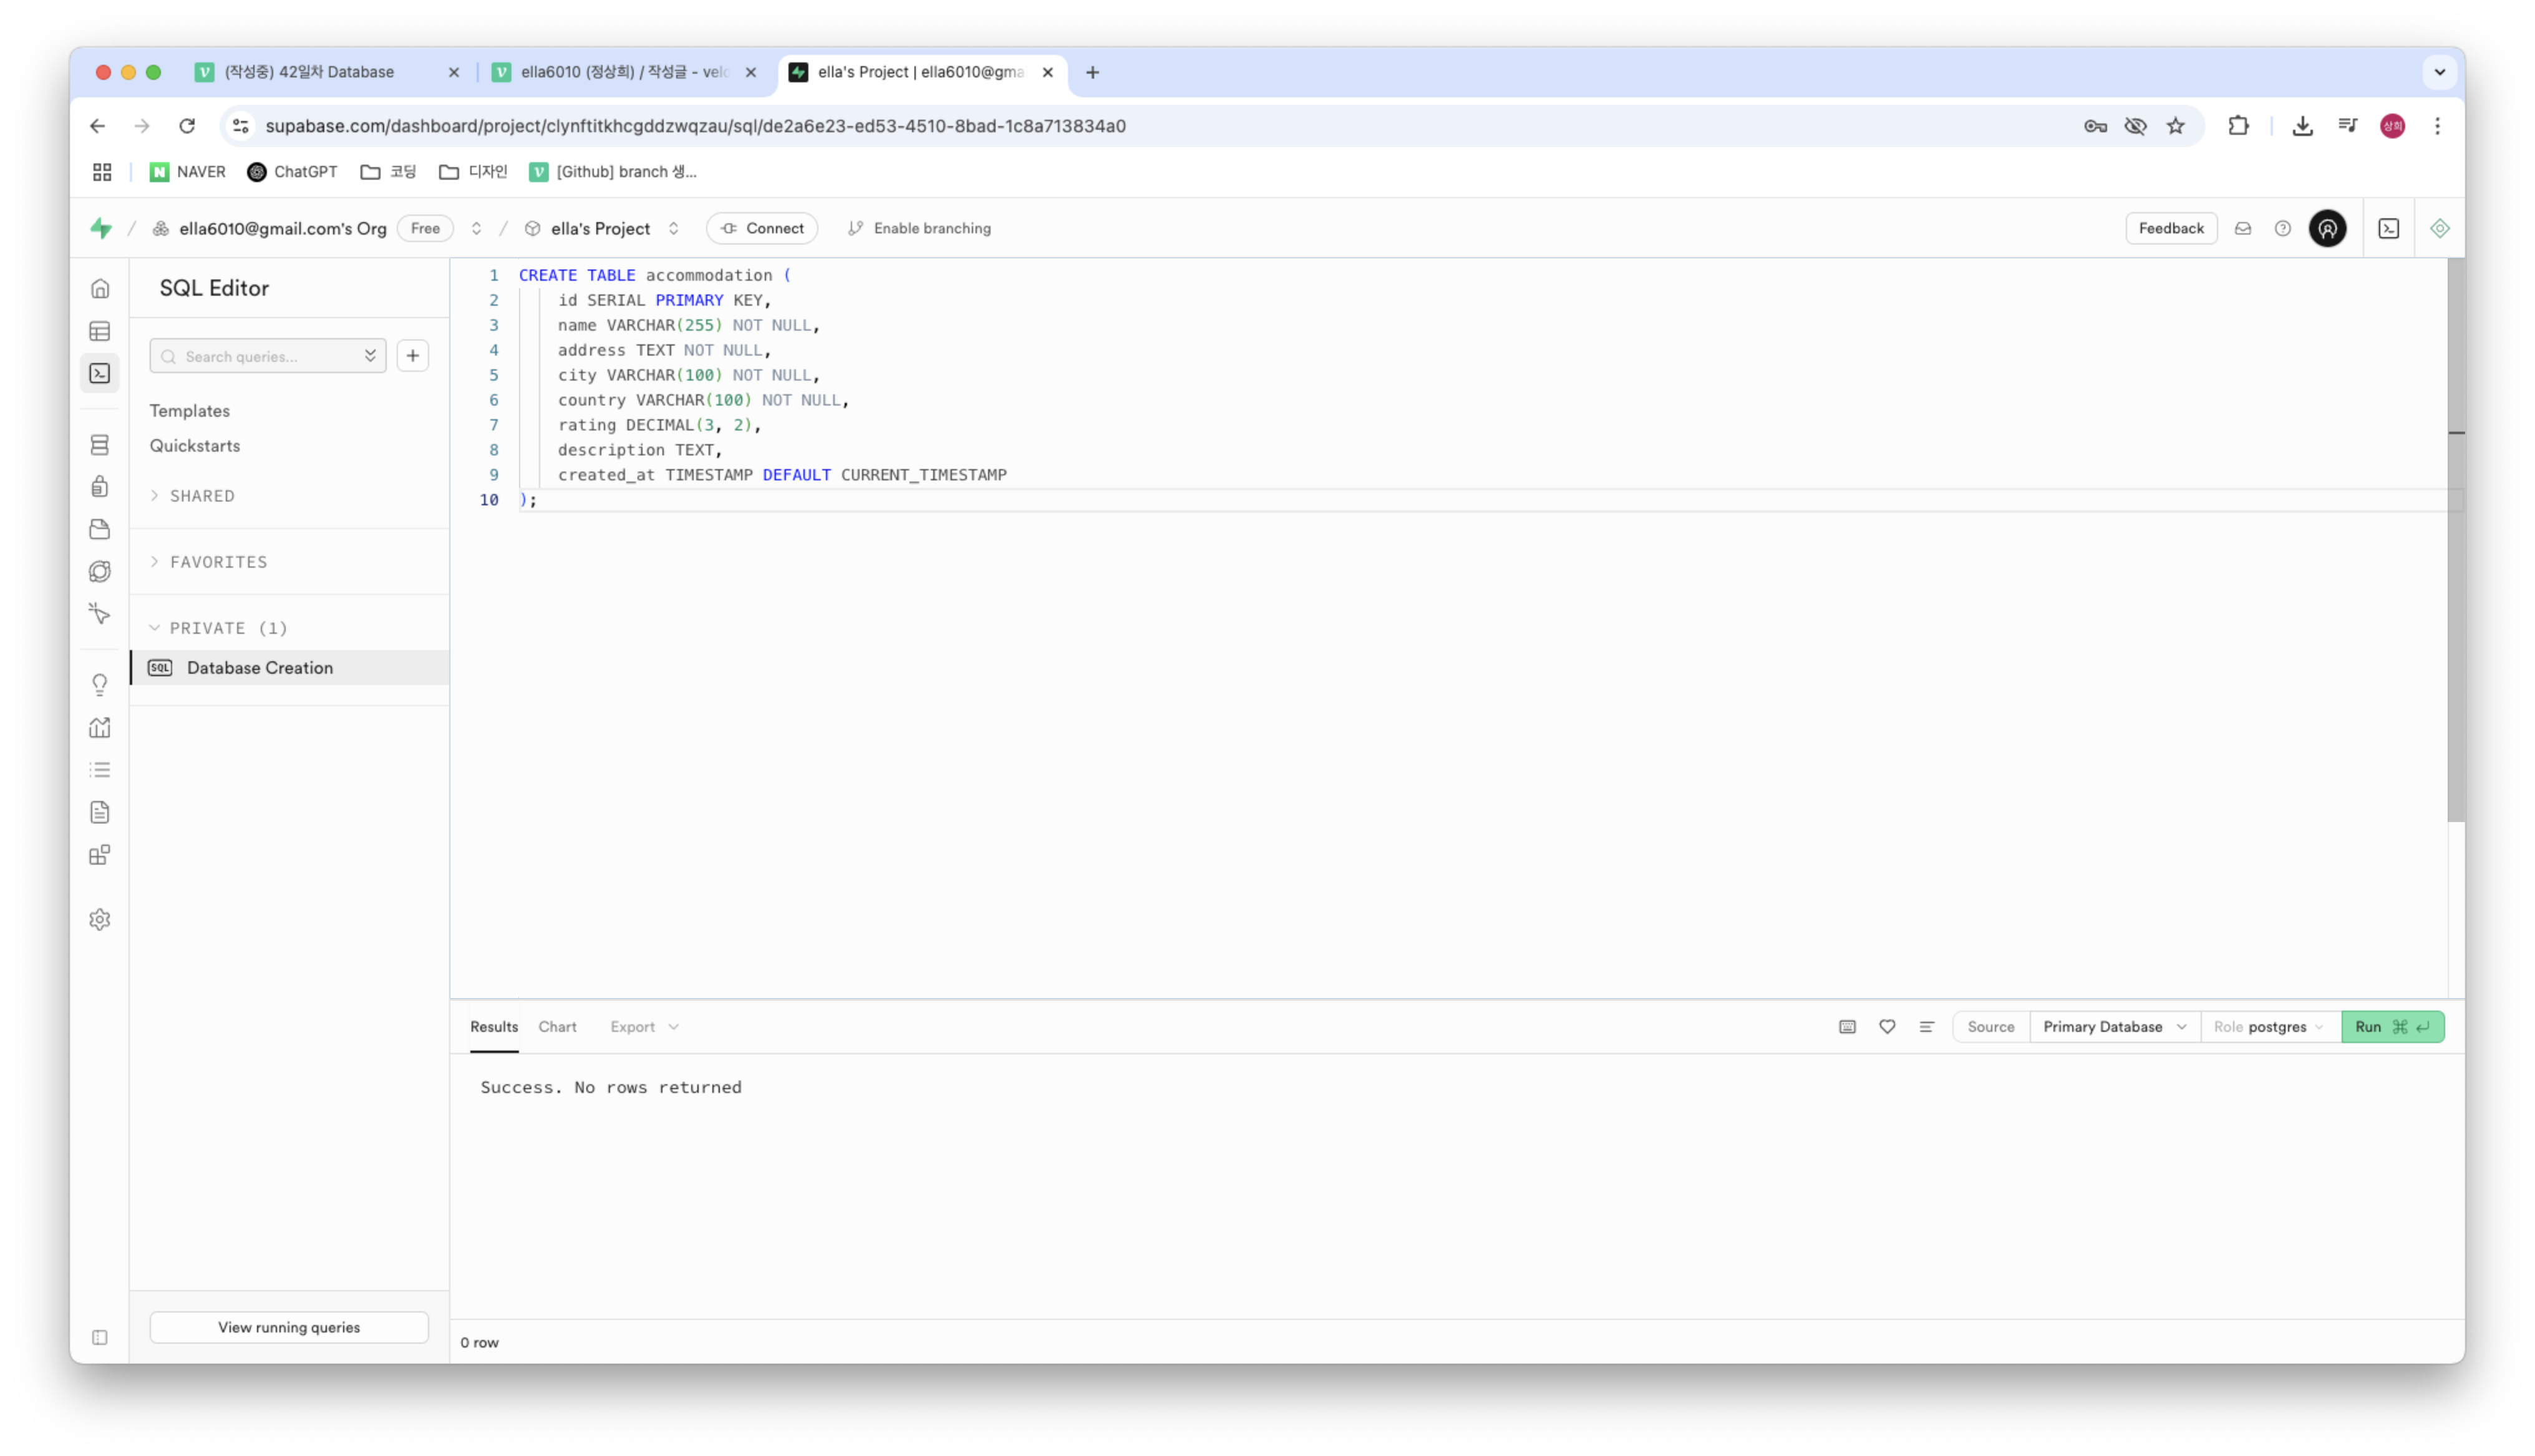Image resolution: width=2535 pixels, height=1456 pixels.
Task: Open the user account avatar
Action: click(x=2327, y=228)
